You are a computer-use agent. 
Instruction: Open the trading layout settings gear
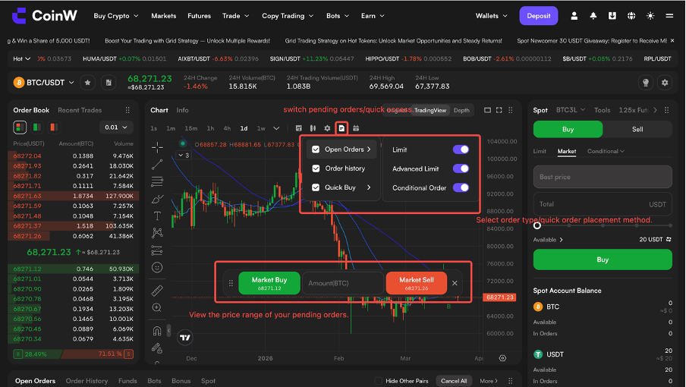pos(665,82)
